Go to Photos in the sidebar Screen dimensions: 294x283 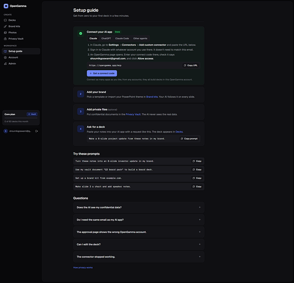21,33
